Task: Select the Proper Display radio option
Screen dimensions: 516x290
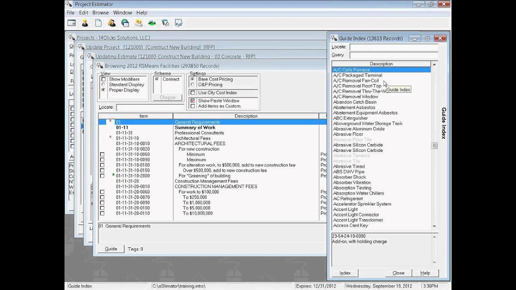Action: 104,90
